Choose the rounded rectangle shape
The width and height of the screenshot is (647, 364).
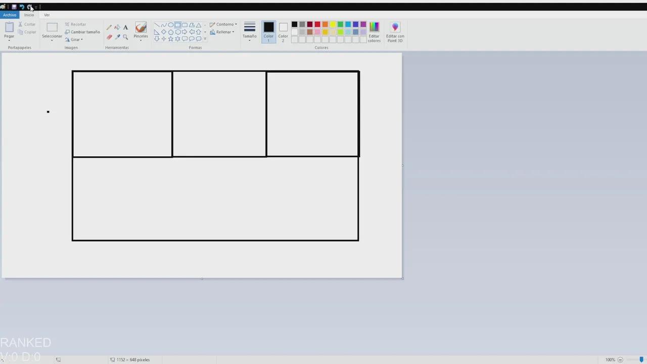184,24
